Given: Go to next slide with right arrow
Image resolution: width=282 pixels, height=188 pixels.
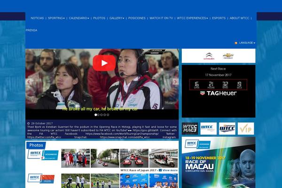Looking at the screenshot, I should click(175, 82).
